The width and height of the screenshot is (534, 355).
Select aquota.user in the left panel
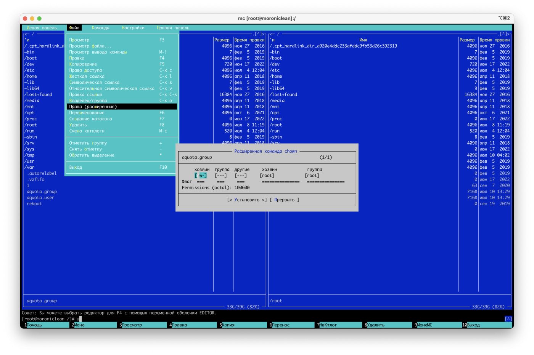point(40,198)
